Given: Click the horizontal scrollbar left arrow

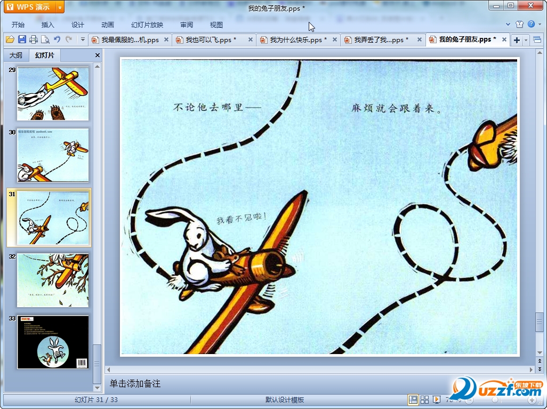Looking at the screenshot, I should coord(108,369).
